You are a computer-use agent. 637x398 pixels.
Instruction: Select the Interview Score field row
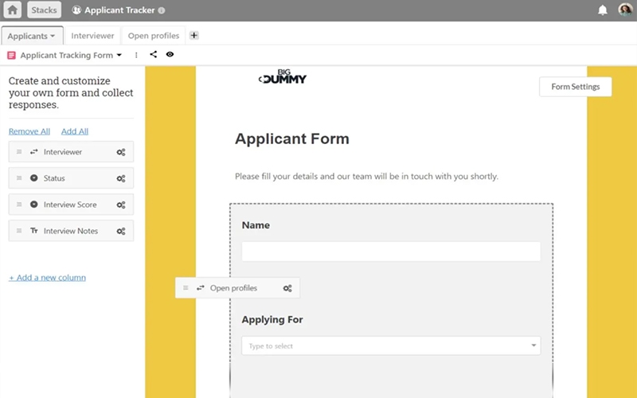(x=71, y=205)
